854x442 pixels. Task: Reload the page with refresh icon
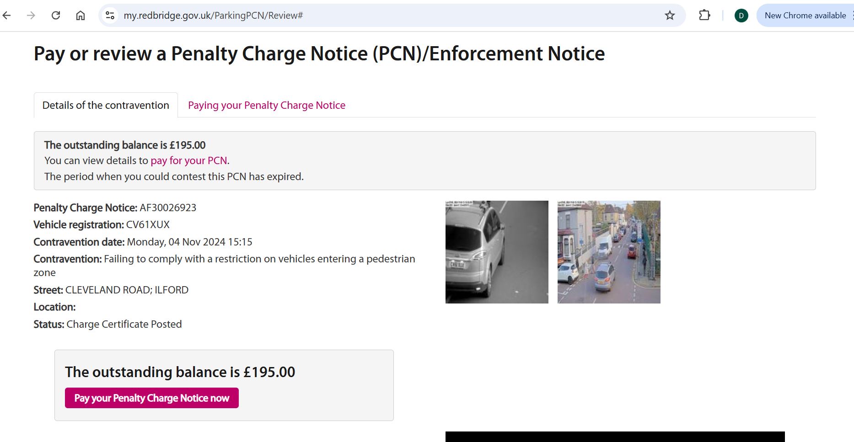pos(56,16)
